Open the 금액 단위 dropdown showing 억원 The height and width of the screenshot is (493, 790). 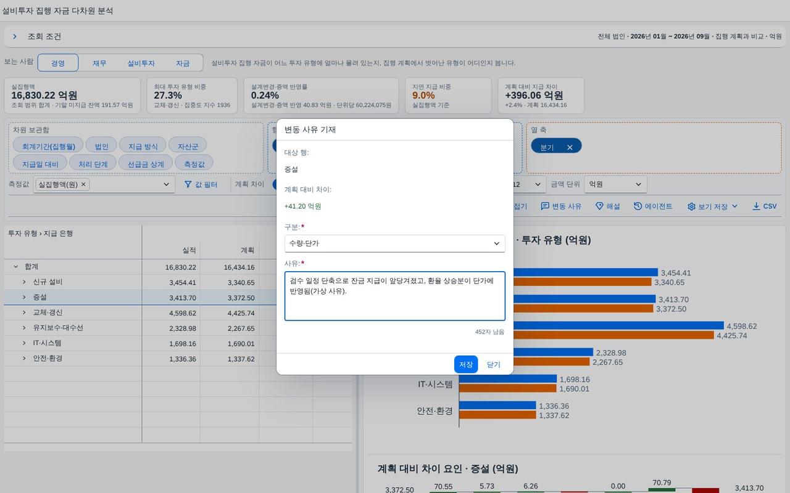click(x=615, y=184)
